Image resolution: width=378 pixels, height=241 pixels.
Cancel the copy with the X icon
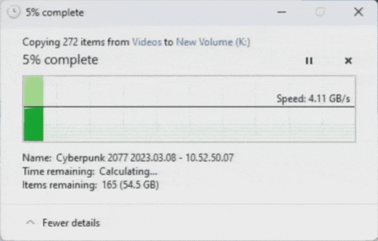point(348,61)
